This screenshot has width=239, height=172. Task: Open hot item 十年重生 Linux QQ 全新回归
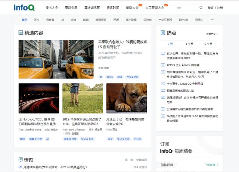point(185,84)
